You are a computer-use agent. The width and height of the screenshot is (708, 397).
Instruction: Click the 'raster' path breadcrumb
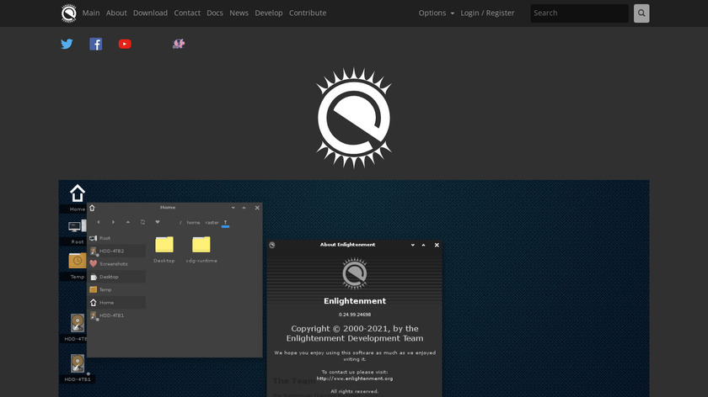212,223
